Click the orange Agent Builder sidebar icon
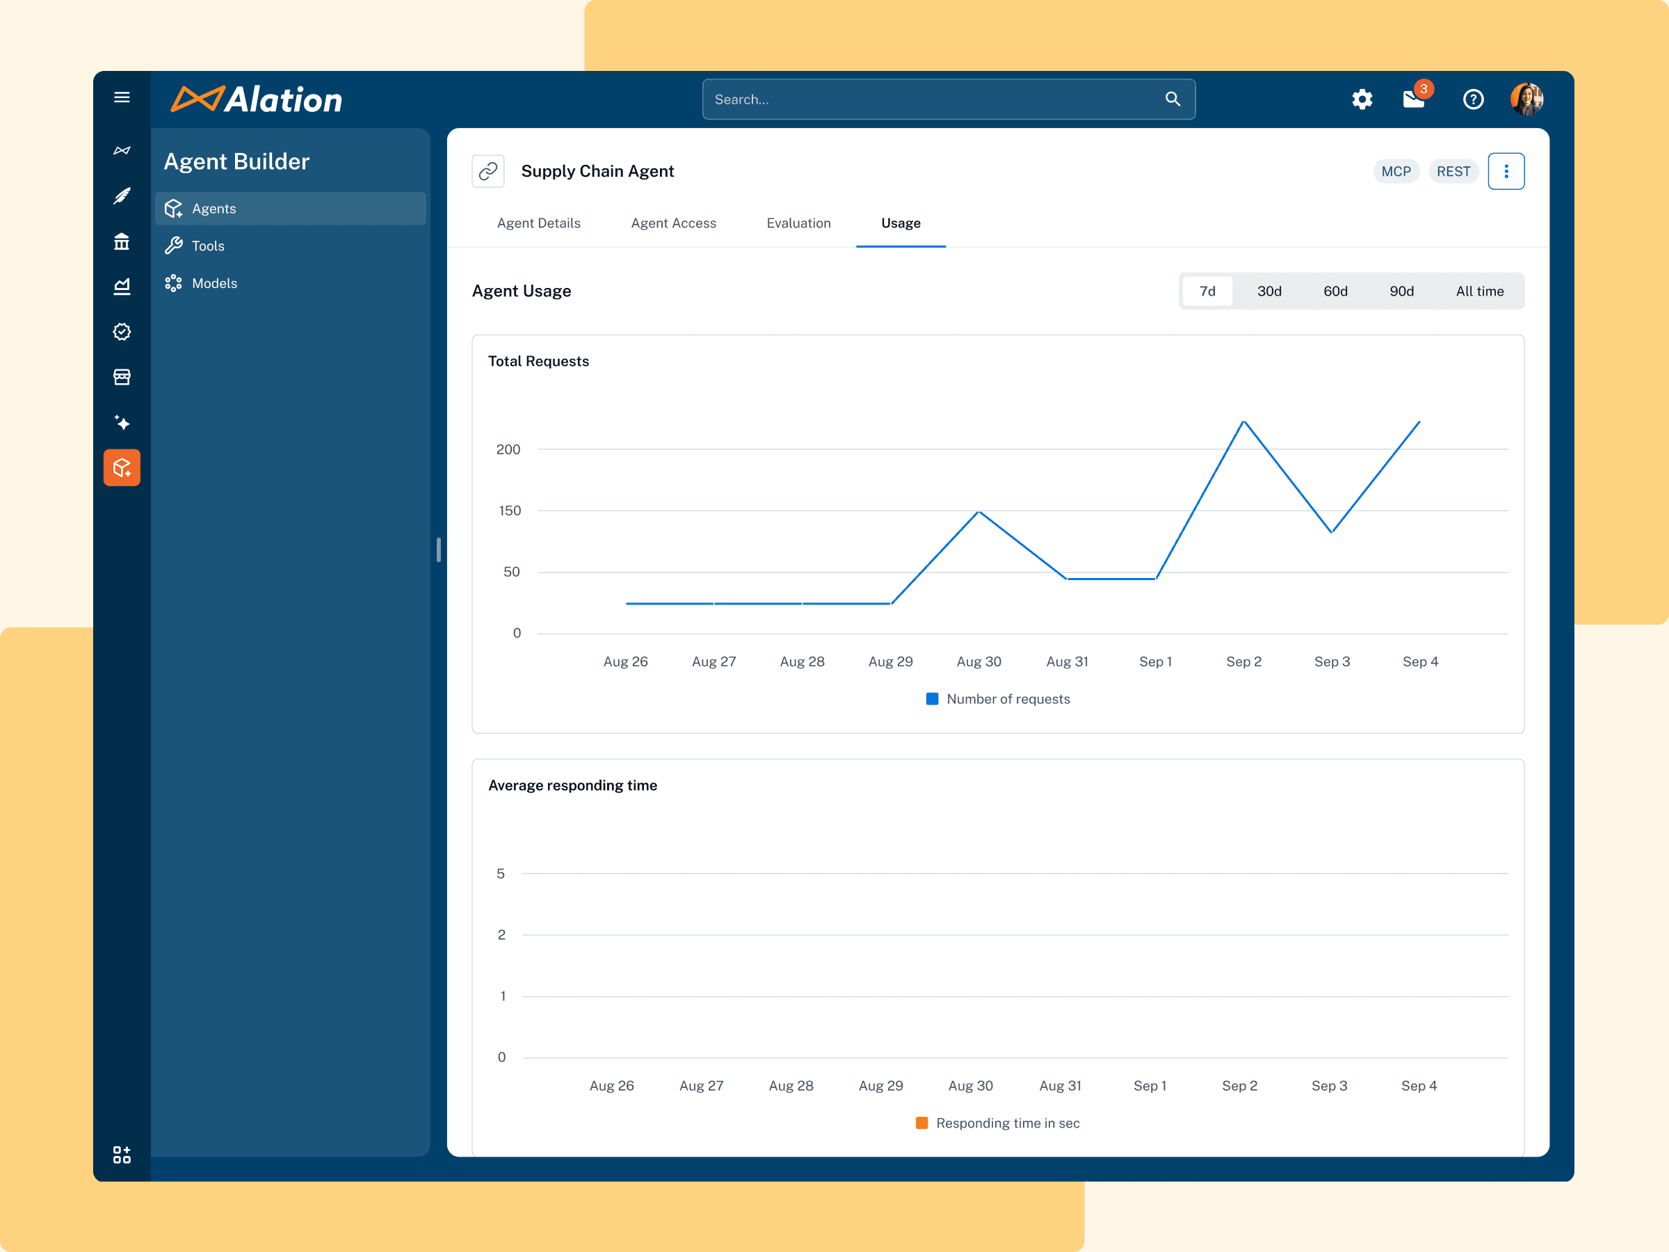 tap(122, 468)
